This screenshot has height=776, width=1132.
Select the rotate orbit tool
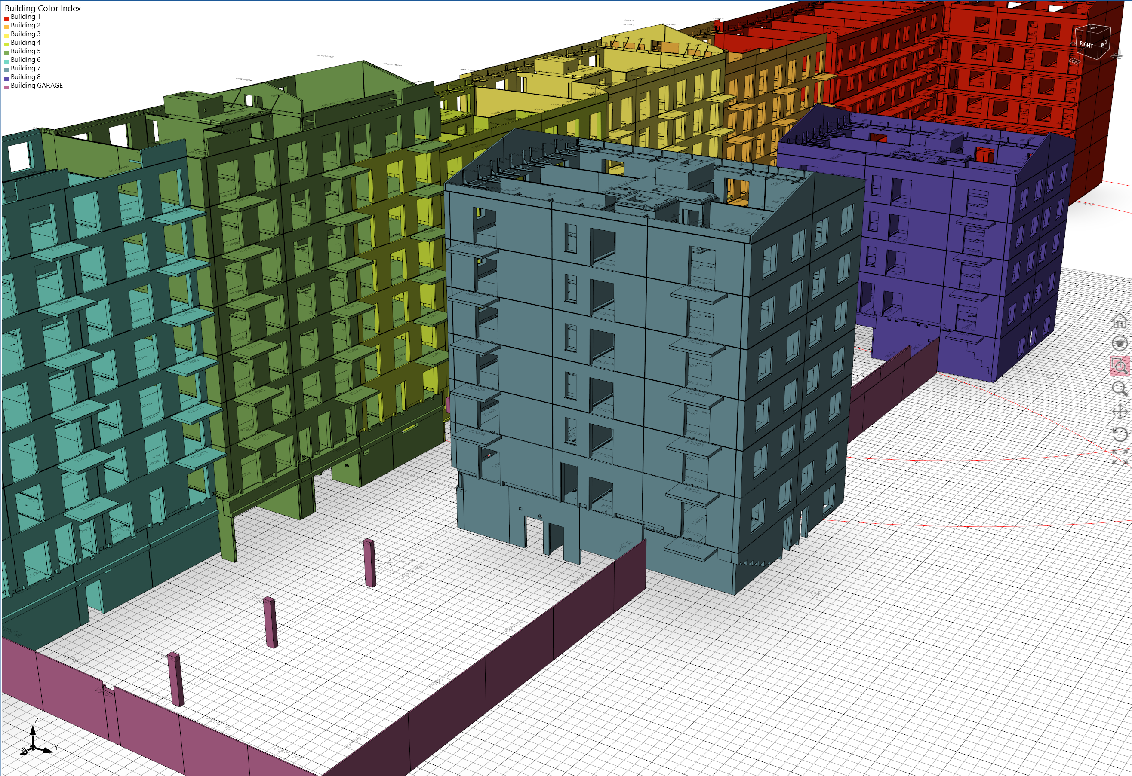(1120, 434)
